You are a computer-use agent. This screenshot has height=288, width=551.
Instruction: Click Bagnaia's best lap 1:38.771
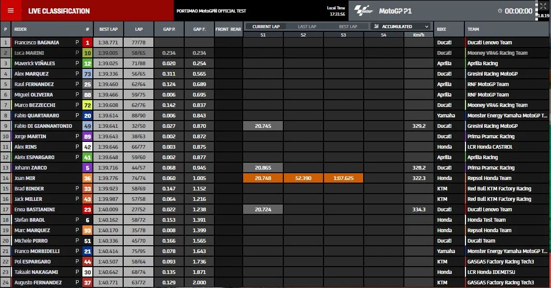[108, 42]
